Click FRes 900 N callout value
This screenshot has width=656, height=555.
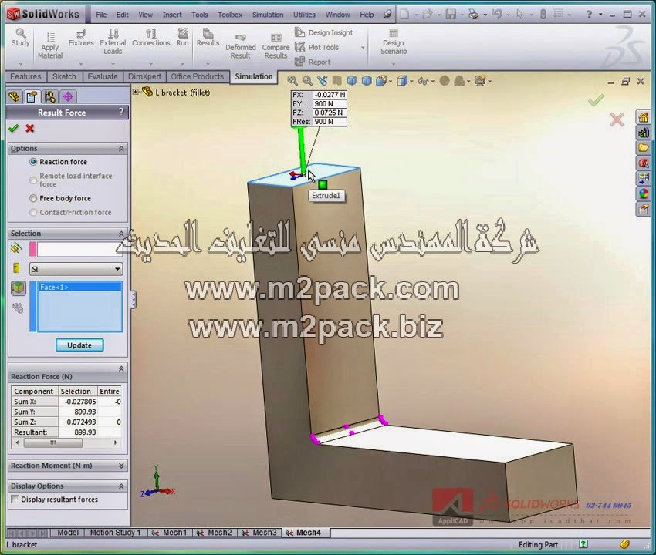pyautogui.click(x=330, y=122)
